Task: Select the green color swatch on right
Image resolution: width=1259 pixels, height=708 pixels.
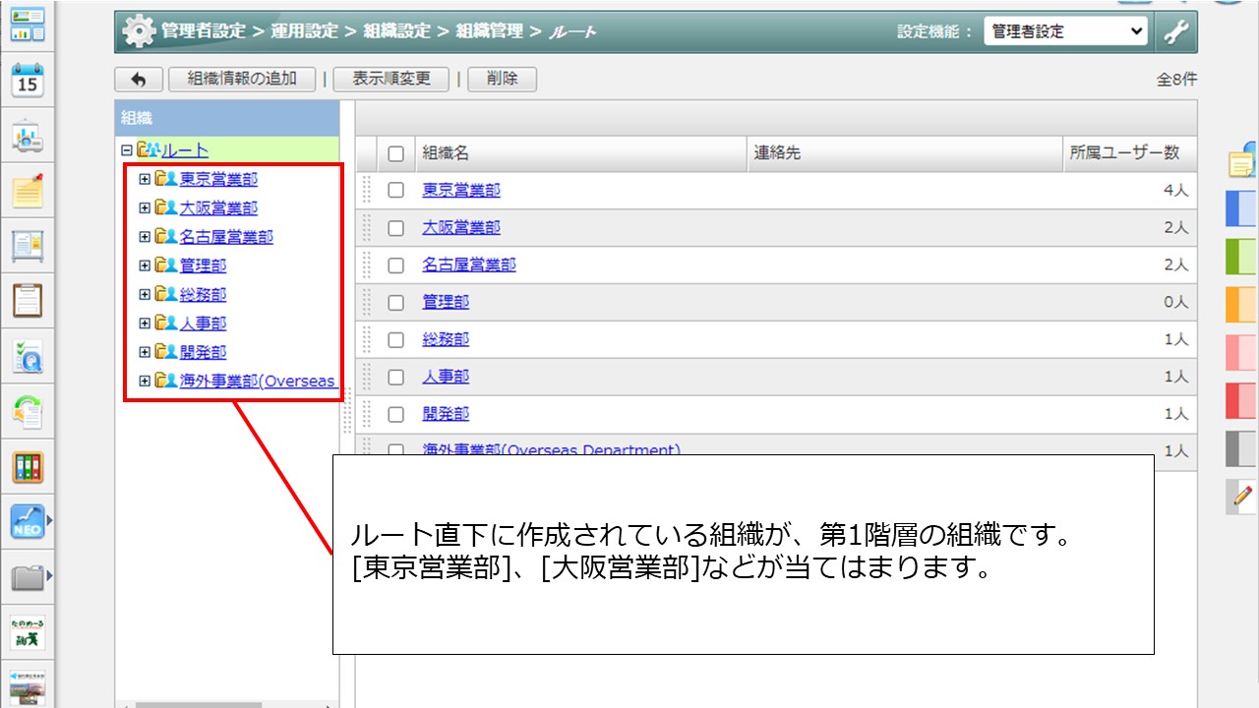Action: tap(1240, 257)
